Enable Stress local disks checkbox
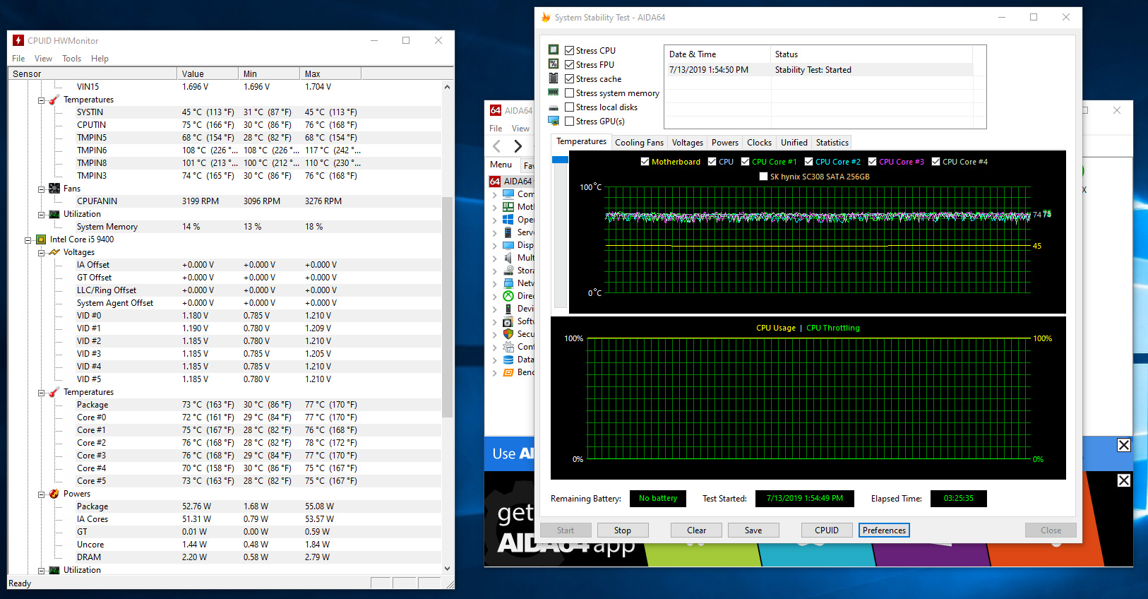 [x=569, y=107]
